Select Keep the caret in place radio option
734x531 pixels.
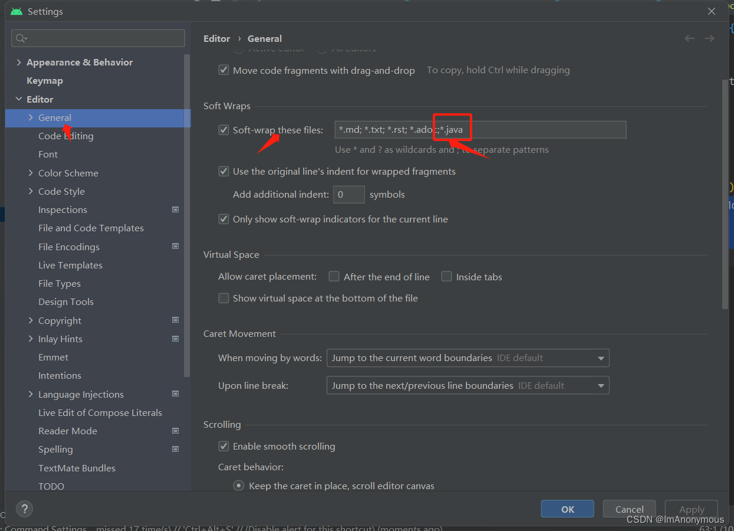(x=238, y=485)
